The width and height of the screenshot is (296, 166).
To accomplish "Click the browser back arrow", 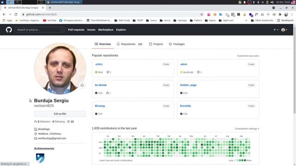I will pyautogui.click(x=4, y=14).
